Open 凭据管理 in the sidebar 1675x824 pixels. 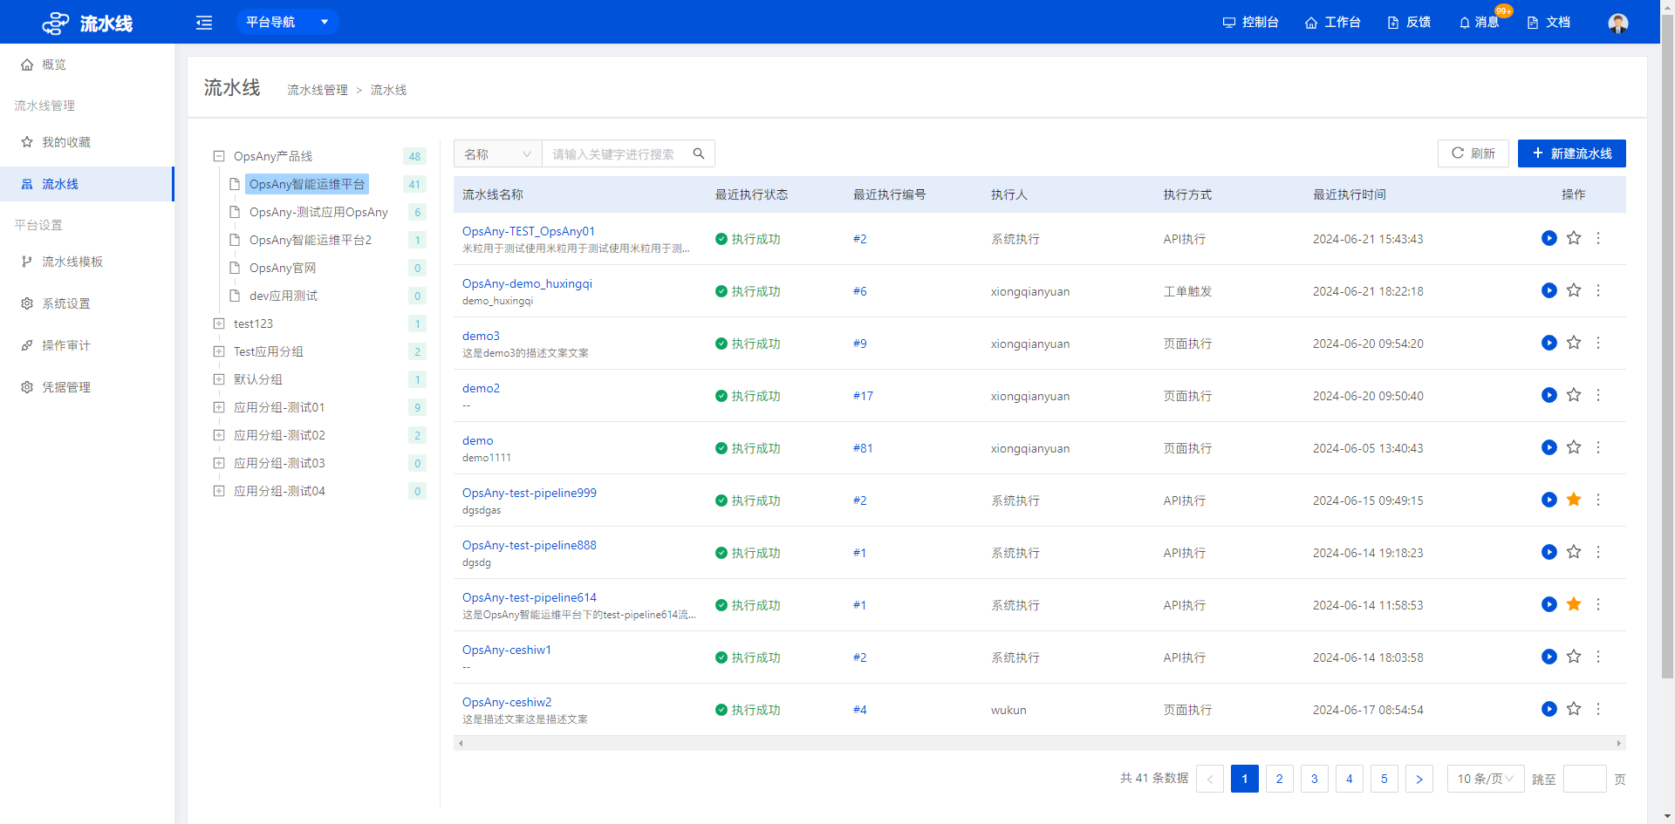click(x=87, y=387)
